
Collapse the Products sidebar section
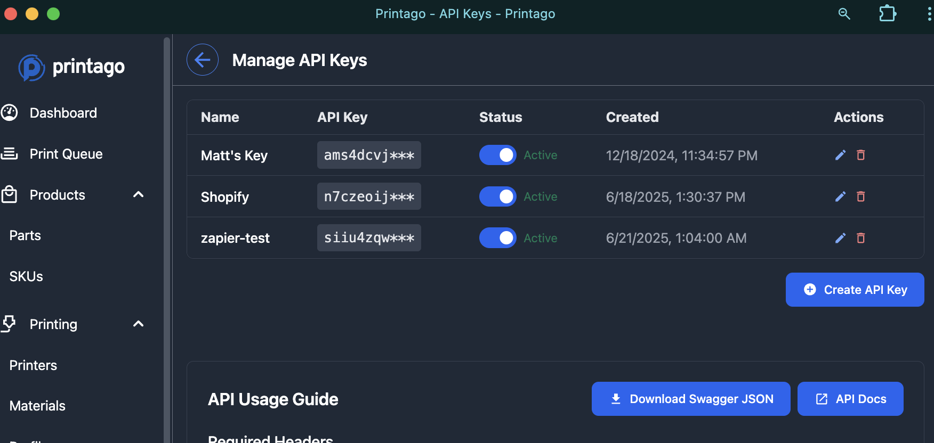(x=138, y=195)
